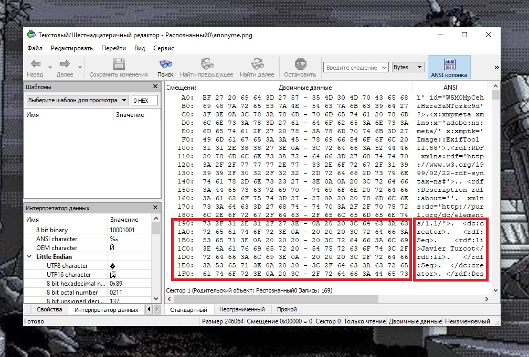
Task: Open the Введите смещение combo box dropdown
Action: [384, 68]
